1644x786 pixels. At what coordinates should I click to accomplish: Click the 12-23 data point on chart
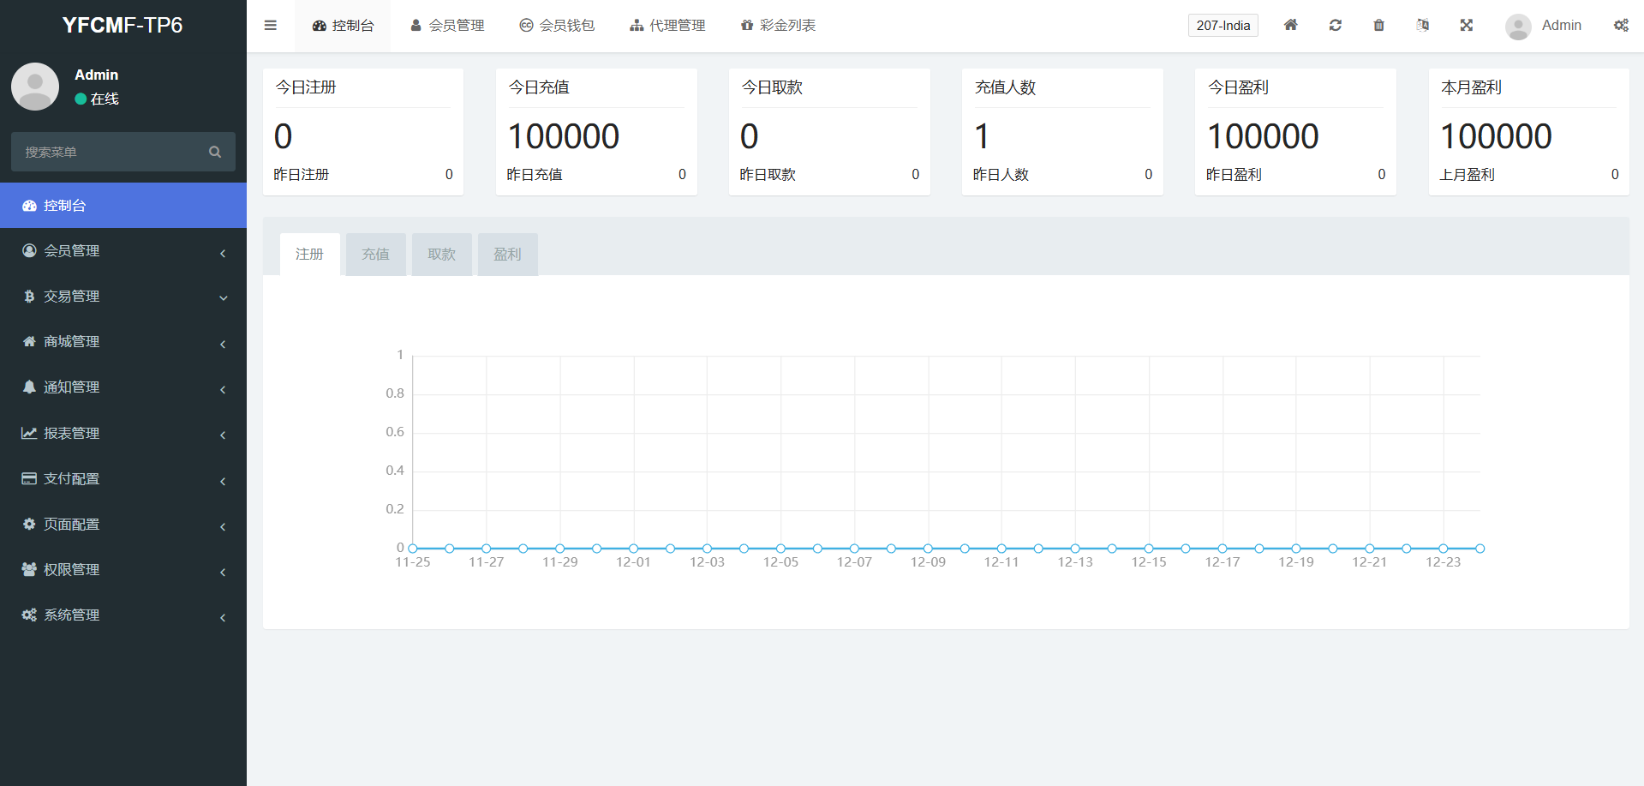(x=1443, y=549)
